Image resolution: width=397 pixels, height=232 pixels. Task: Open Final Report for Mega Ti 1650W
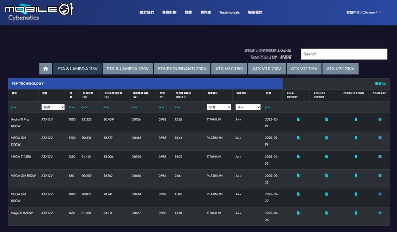298,213
